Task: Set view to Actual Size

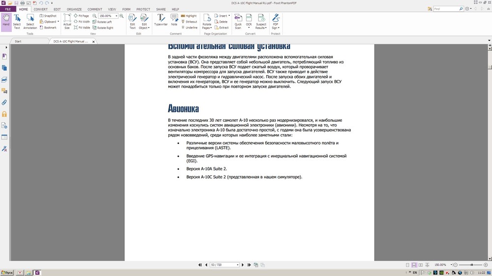Action: tap(67, 22)
